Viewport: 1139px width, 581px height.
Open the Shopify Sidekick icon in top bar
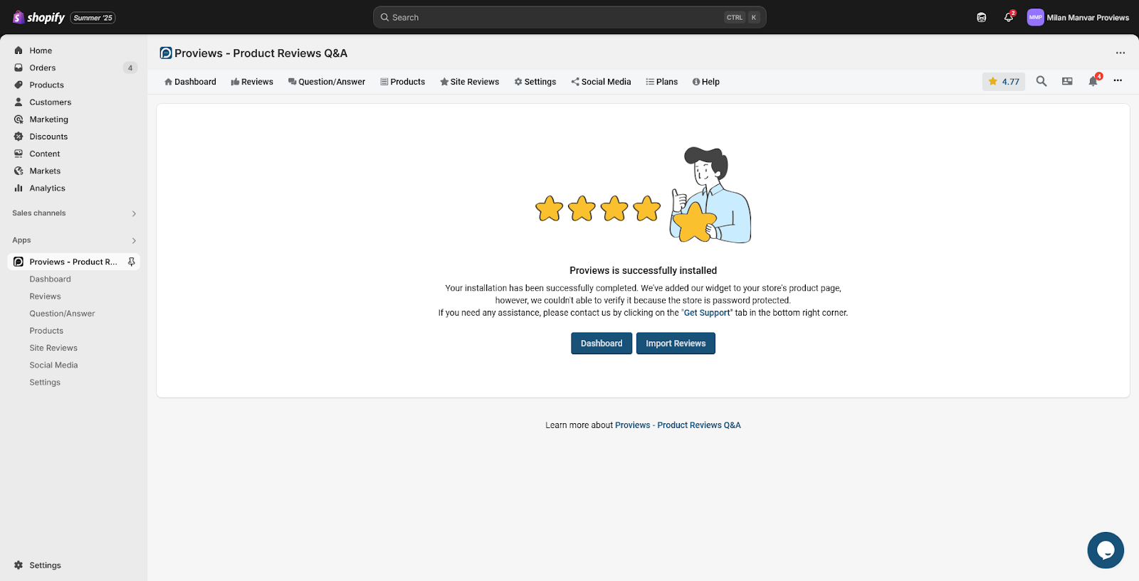click(982, 18)
